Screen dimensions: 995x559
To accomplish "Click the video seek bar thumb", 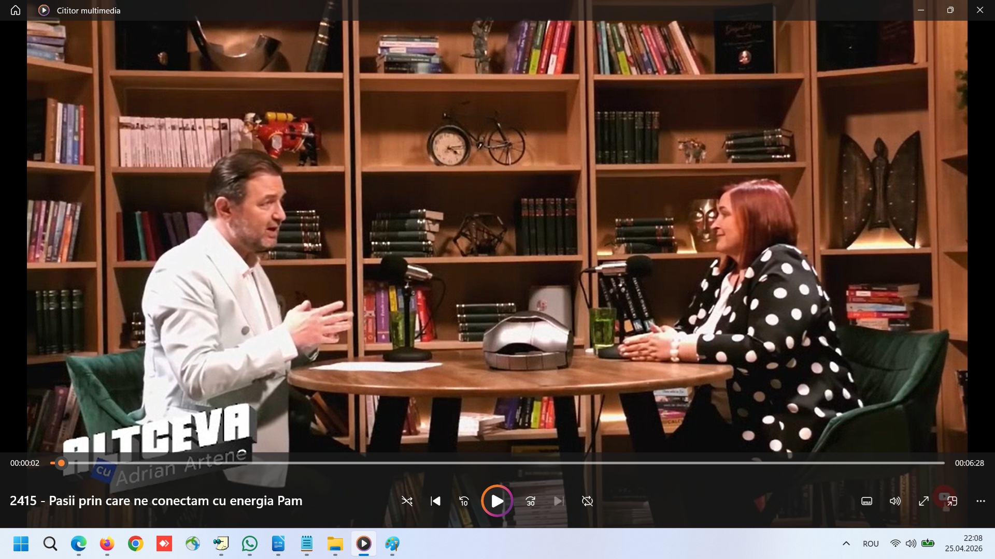I will (61, 463).
